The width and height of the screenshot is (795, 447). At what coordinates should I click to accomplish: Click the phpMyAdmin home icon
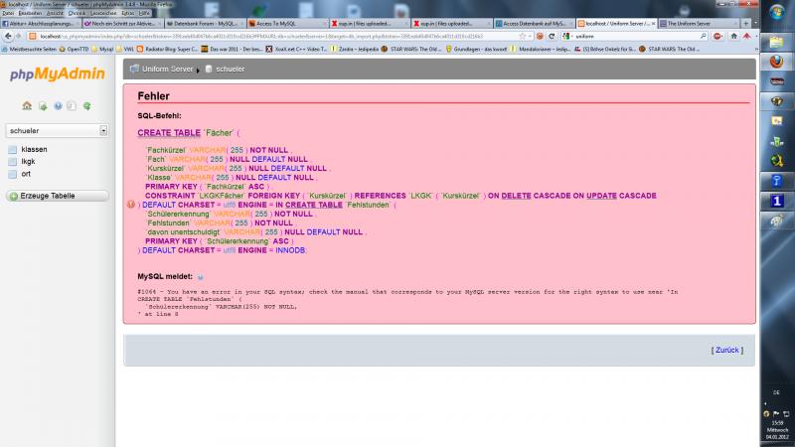[27, 105]
